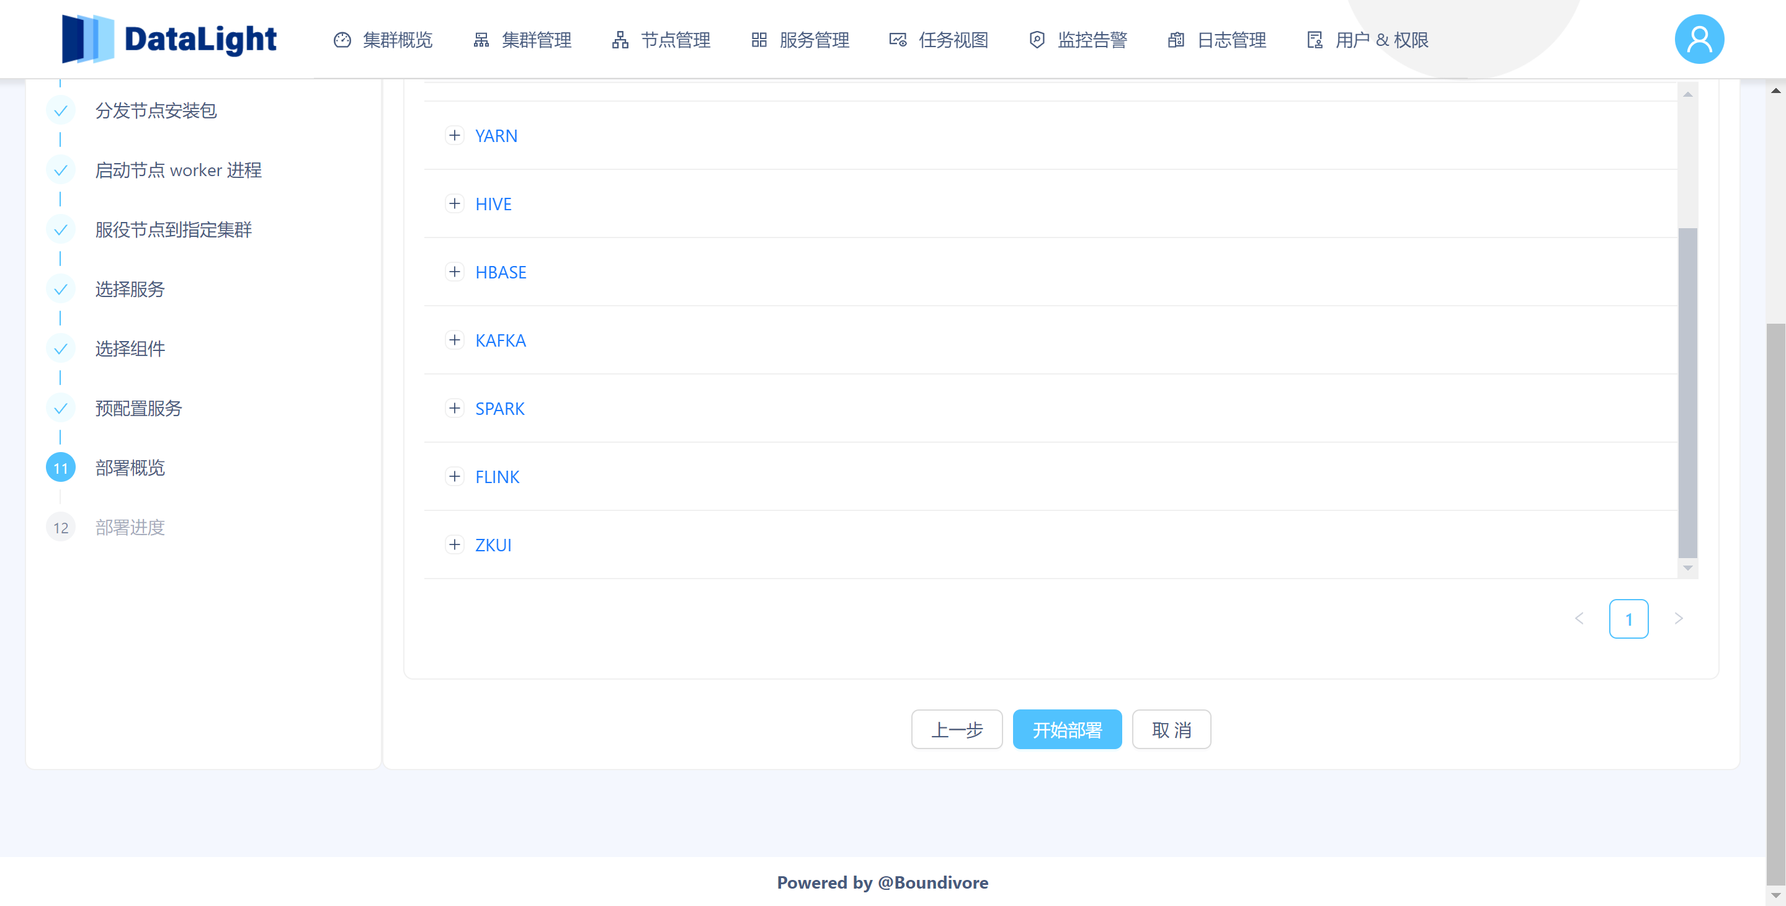Click the service list scroll-up arrow

click(1687, 94)
